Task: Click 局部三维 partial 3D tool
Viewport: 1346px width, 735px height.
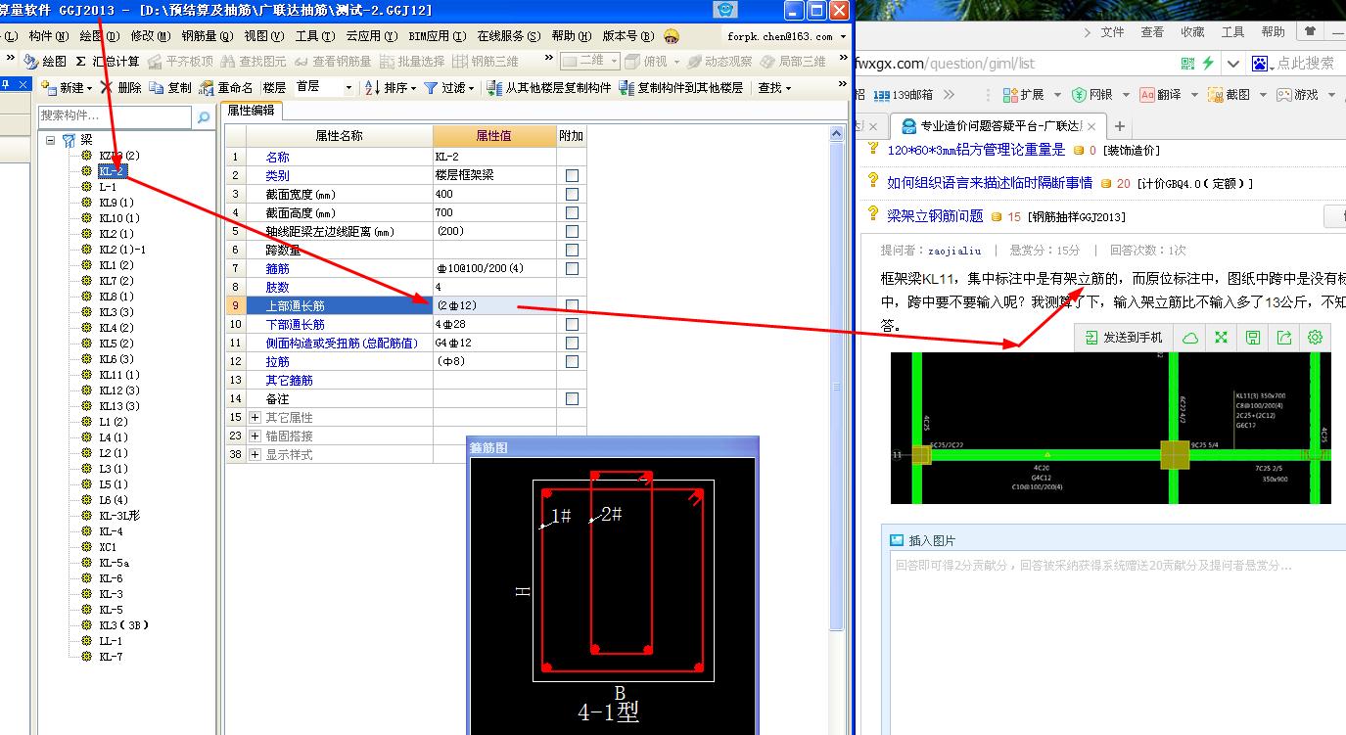Action: [794, 61]
